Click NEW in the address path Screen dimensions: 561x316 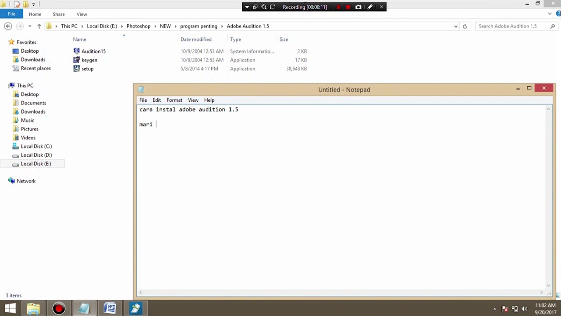click(165, 26)
